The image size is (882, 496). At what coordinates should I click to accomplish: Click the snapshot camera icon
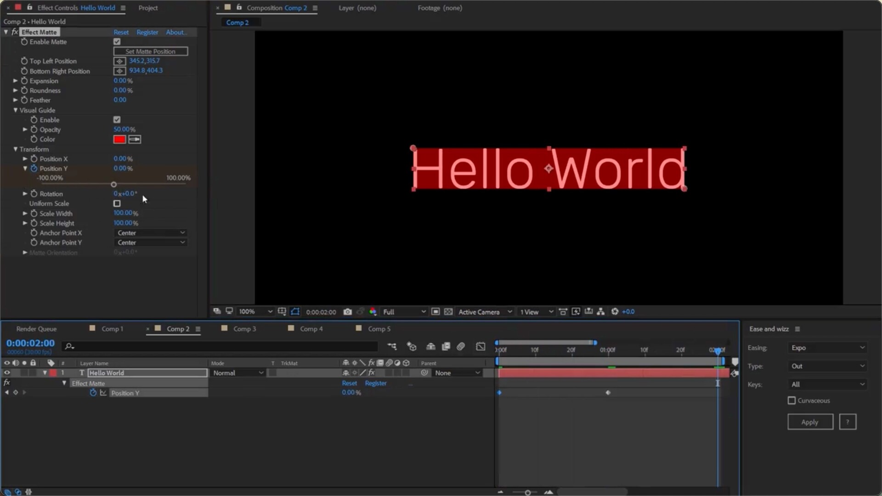point(348,312)
